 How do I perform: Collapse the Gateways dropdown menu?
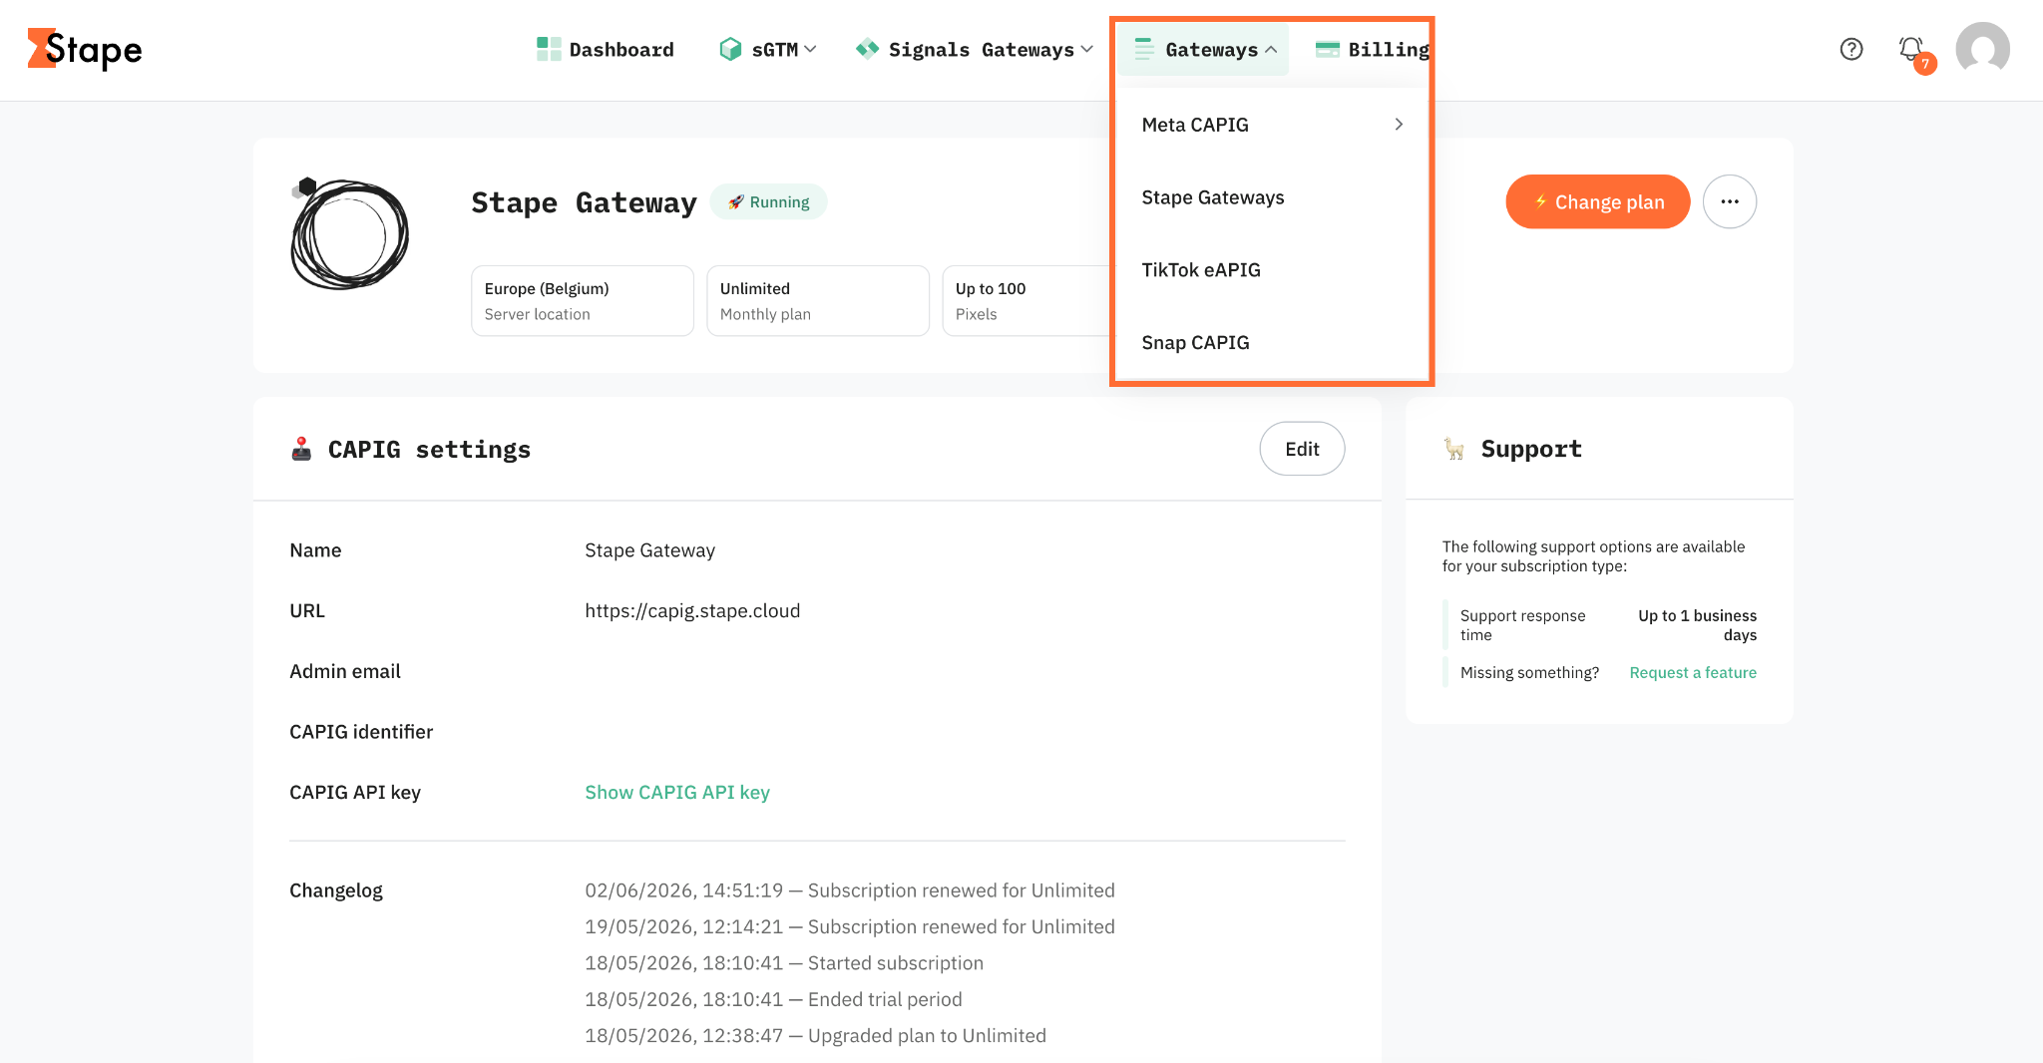1204,50
